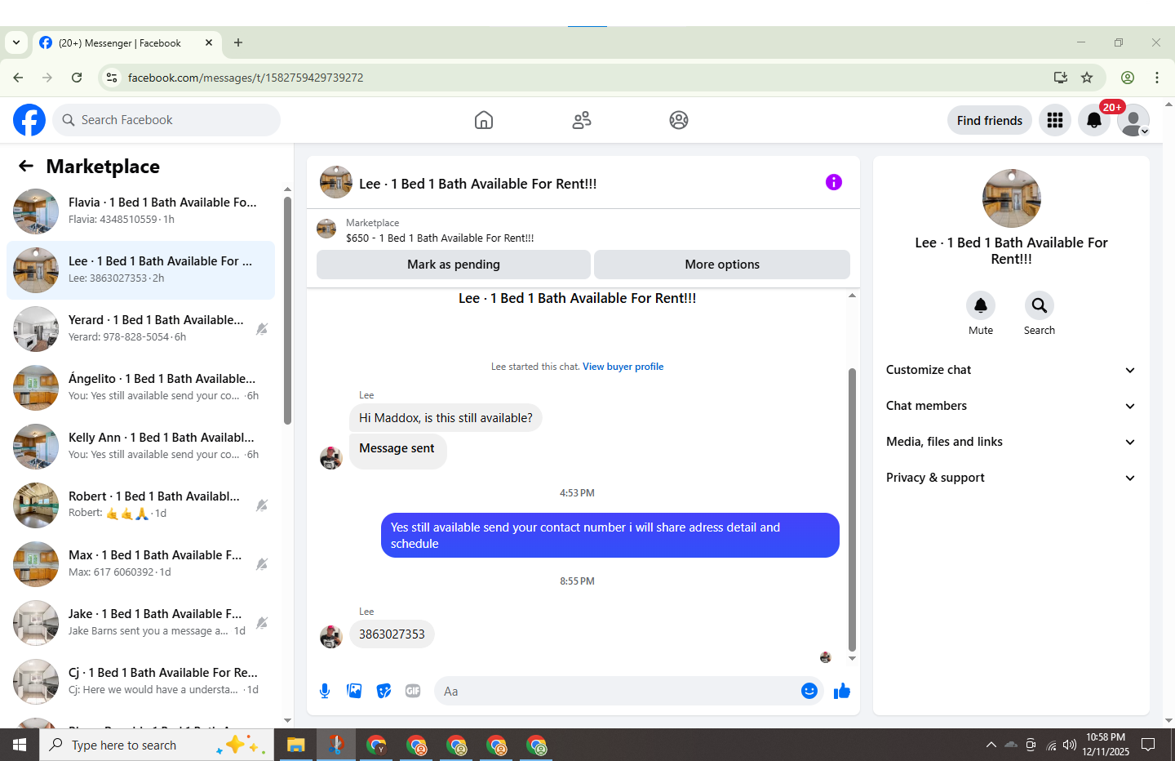Click Mark as pending button
Image resolution: width=1175 pixels, height=761 pixels.
tap(454, 265)
